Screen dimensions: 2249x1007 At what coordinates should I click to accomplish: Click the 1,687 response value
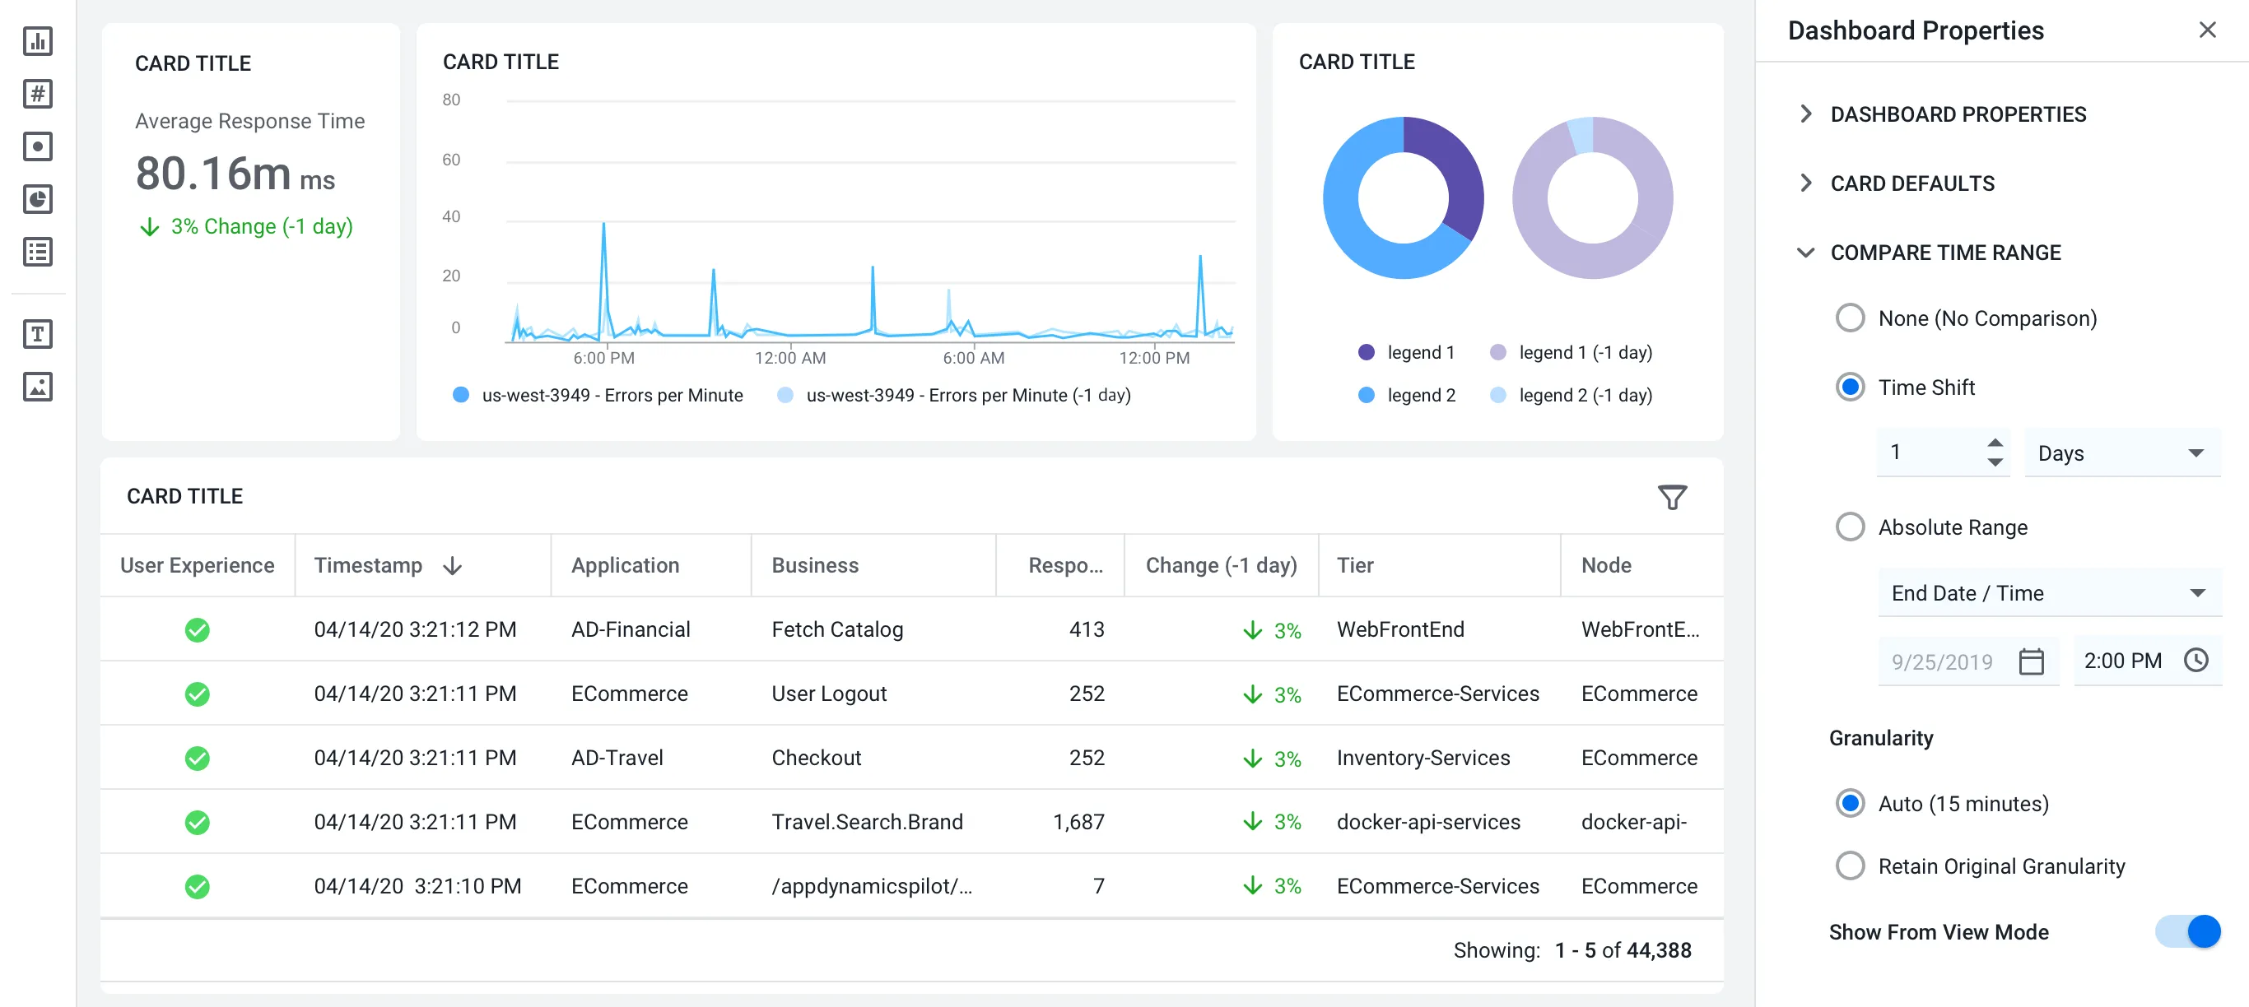[1078, 822]
